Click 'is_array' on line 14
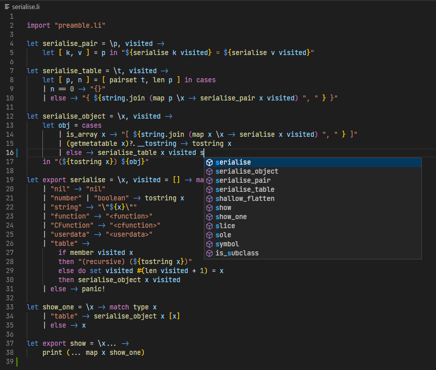This screenshot has height=370, width=436. tap(82, 135)
